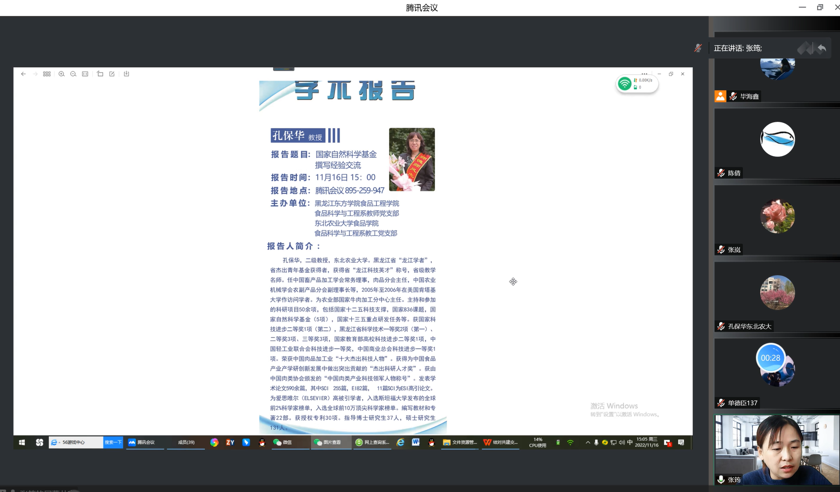Open the Windows Start menu
This screenshot has width=840, height=492.
[22, 442]
